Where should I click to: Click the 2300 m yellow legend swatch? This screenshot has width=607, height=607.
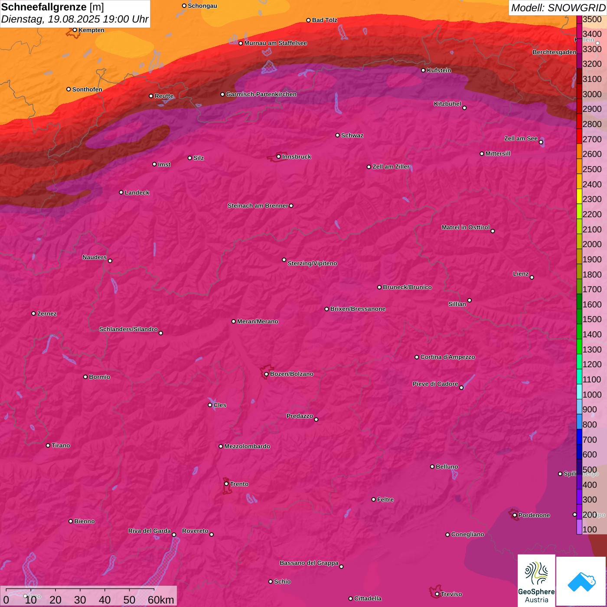tap(579, 196)
